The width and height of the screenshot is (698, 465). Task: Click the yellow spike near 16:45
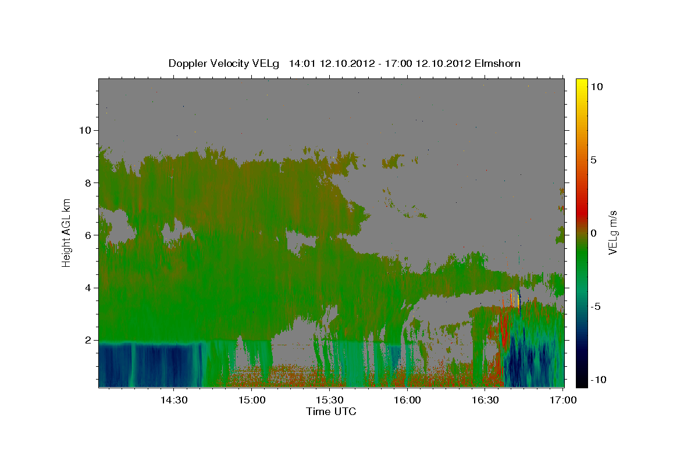(x=518, y=301)
